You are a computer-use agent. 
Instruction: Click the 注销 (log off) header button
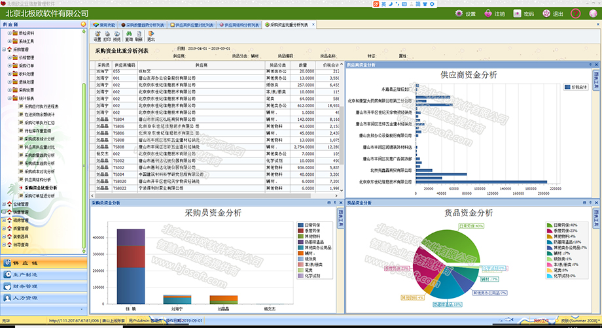[495, 14]
